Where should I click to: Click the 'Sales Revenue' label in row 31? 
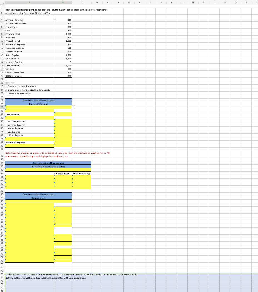[13, 114]
